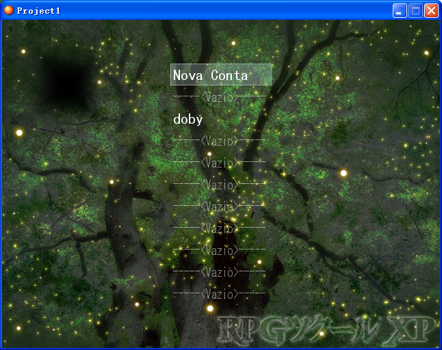Maximize the Project1 game window
Screen dimensions: 442x350
point(415,11)
